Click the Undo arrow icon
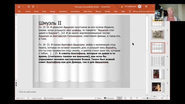 coord(23,7)
